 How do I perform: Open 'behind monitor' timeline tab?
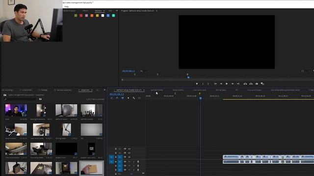[157, 90]
